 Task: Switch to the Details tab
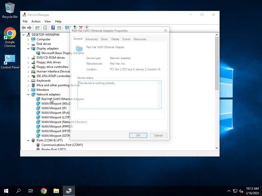tap(115, 39)
